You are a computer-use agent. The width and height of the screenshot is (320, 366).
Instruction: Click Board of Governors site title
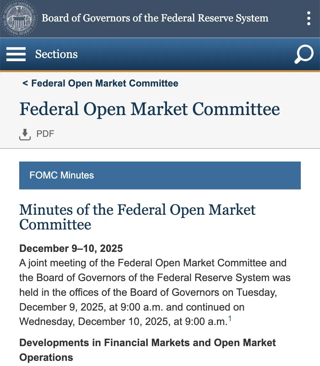pos(155,18)
